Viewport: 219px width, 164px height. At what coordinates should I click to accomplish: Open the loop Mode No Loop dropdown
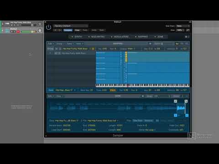[x=150, y=130]
